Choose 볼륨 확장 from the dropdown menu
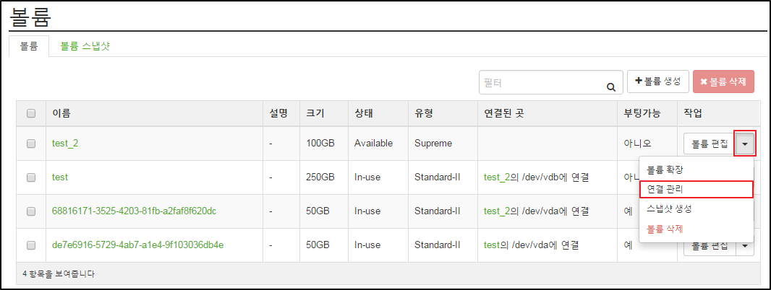Viewport: 771px width, 290px height. (x=665, y=170)
